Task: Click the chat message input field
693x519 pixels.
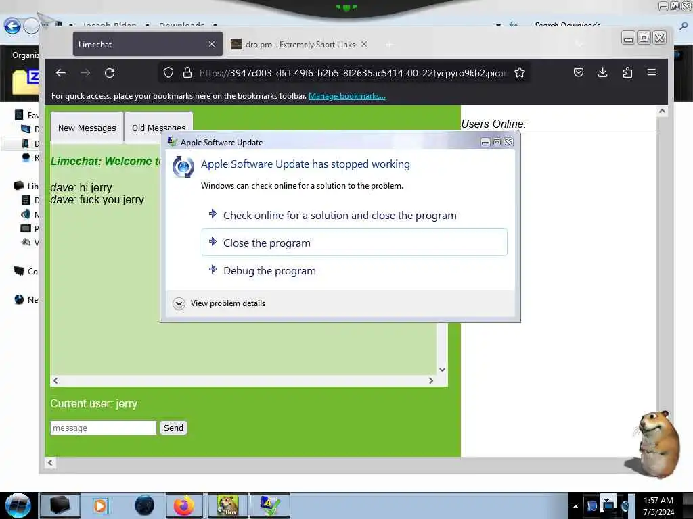Action: tap(104, 428)
